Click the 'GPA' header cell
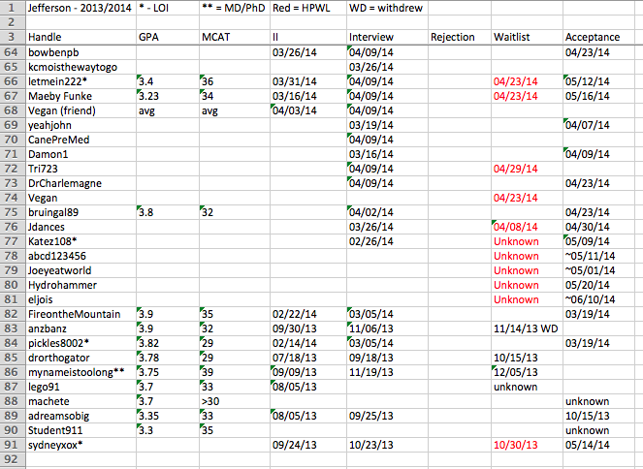 (x=168, y=37)
